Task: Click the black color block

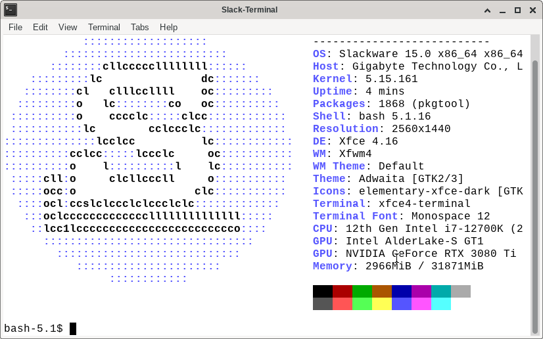Action: click(323, 291)
